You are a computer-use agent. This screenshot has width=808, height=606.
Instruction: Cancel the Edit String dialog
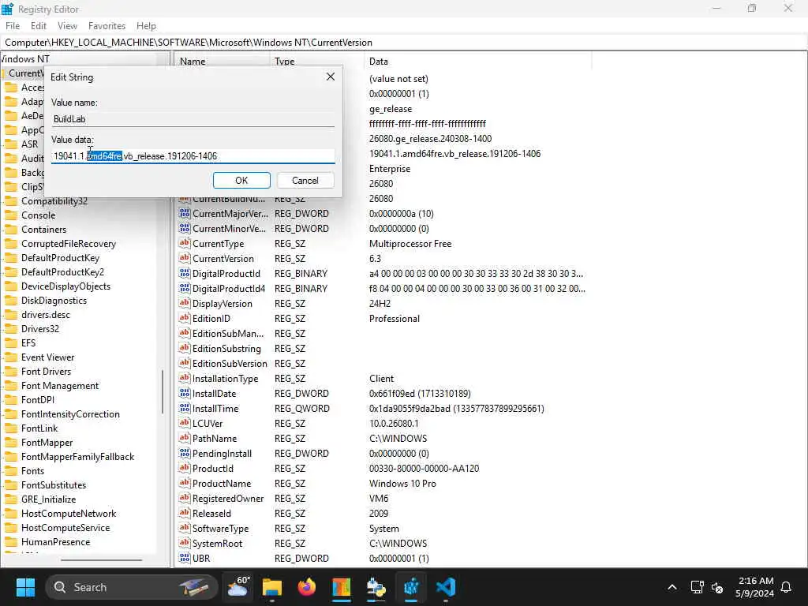pyautogui.click(x=305, y=181)
